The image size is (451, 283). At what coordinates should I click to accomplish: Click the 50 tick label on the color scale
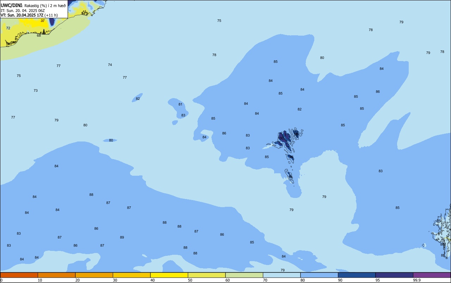pos(190,280)
